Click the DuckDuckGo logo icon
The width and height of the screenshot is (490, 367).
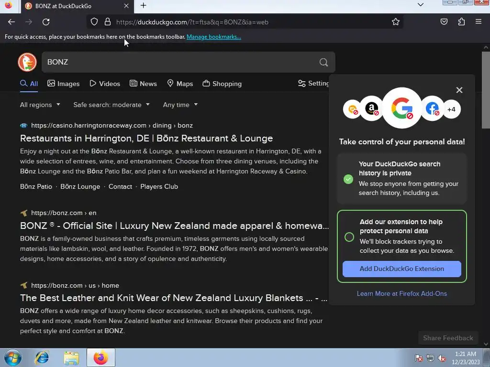click(27, 62)
